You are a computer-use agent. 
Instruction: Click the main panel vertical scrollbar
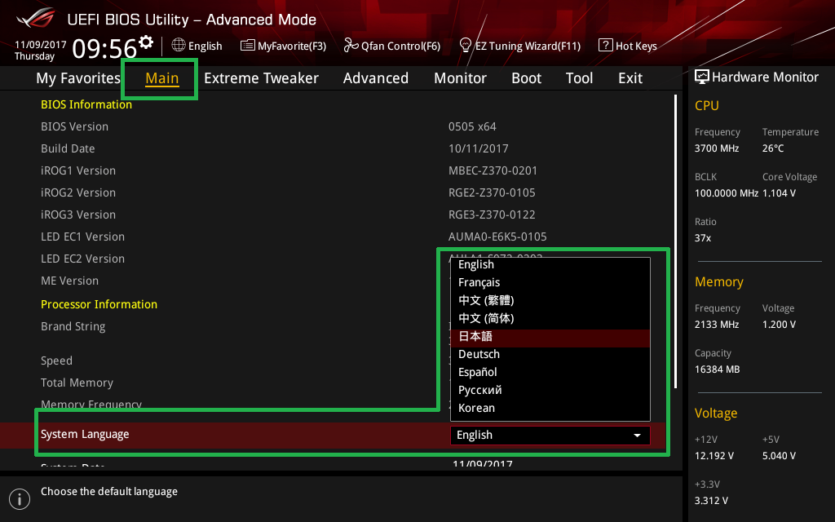[x=676, y=241]
